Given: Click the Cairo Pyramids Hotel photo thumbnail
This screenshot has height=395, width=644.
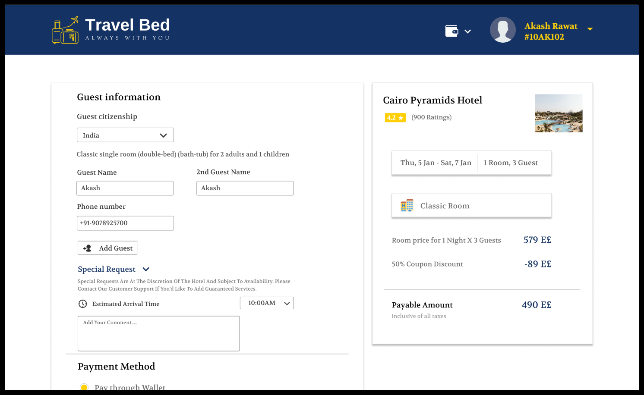Looking at the screenshot, I should (x=559, y=113).
